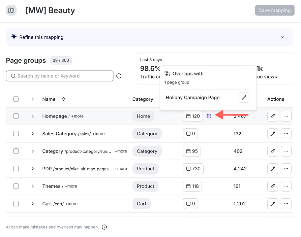Click the Cart category tag
Viewport: 301px width, 237px height.
point(142,204)
